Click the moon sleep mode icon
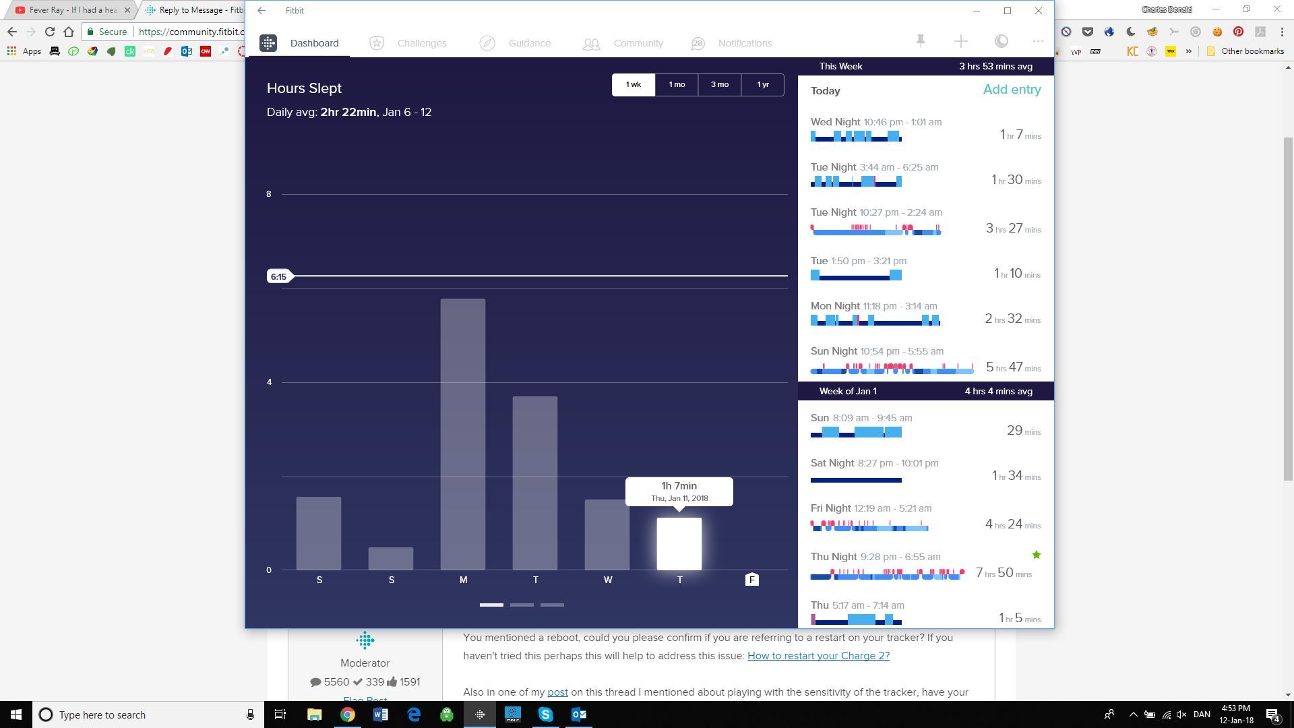This screenshot has width=1294, height=728. tap(1002, 41)
